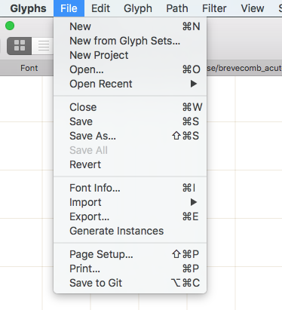Open Page Setup… dialog
The width and height of the screenshot is (282, 310).
[x=130, y=254]
